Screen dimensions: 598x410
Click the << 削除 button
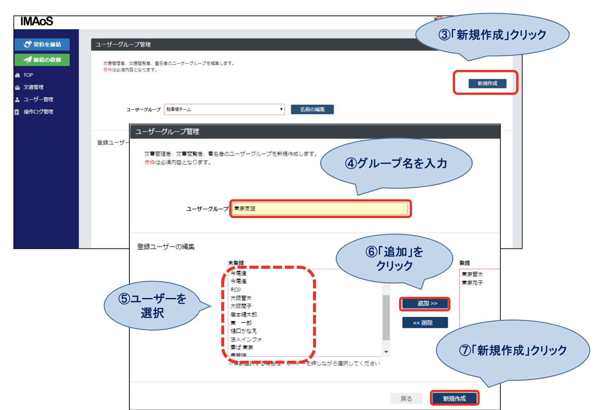tap(425, 322)
